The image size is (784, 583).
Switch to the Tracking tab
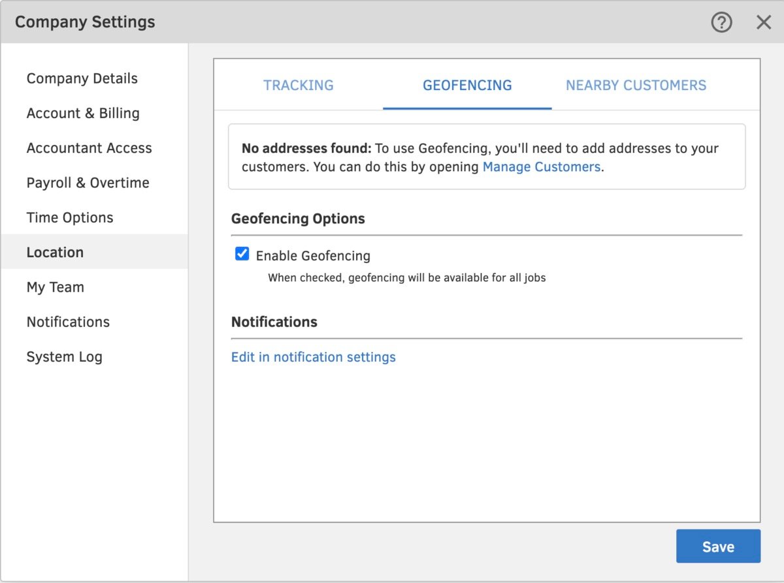tap(298, 85)
